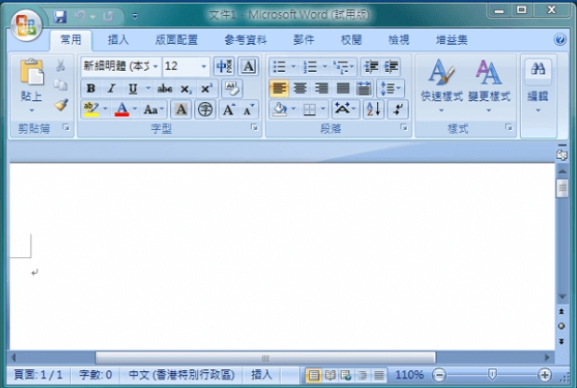Open 變更樣式 change styles button
The width and height of the screenshot is (577, 388).
[x=489, y=86]
